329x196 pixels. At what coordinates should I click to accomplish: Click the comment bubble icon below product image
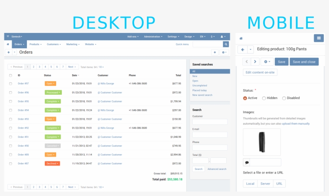click(x=247, y=163)
